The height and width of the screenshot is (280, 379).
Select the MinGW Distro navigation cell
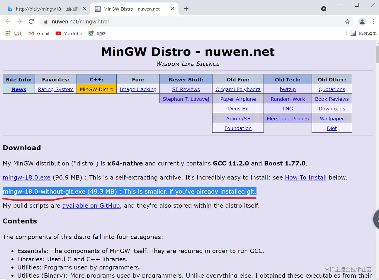tap(96, 89)
